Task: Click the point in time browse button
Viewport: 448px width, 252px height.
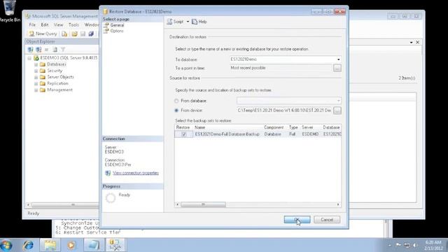Action: pyautogui.click(x=337, y=68)
